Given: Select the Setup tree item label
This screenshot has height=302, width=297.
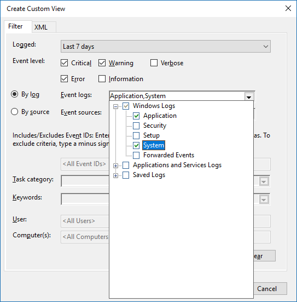Looking at the screenshot, I should pyautogui.click(x=152, y=135).
